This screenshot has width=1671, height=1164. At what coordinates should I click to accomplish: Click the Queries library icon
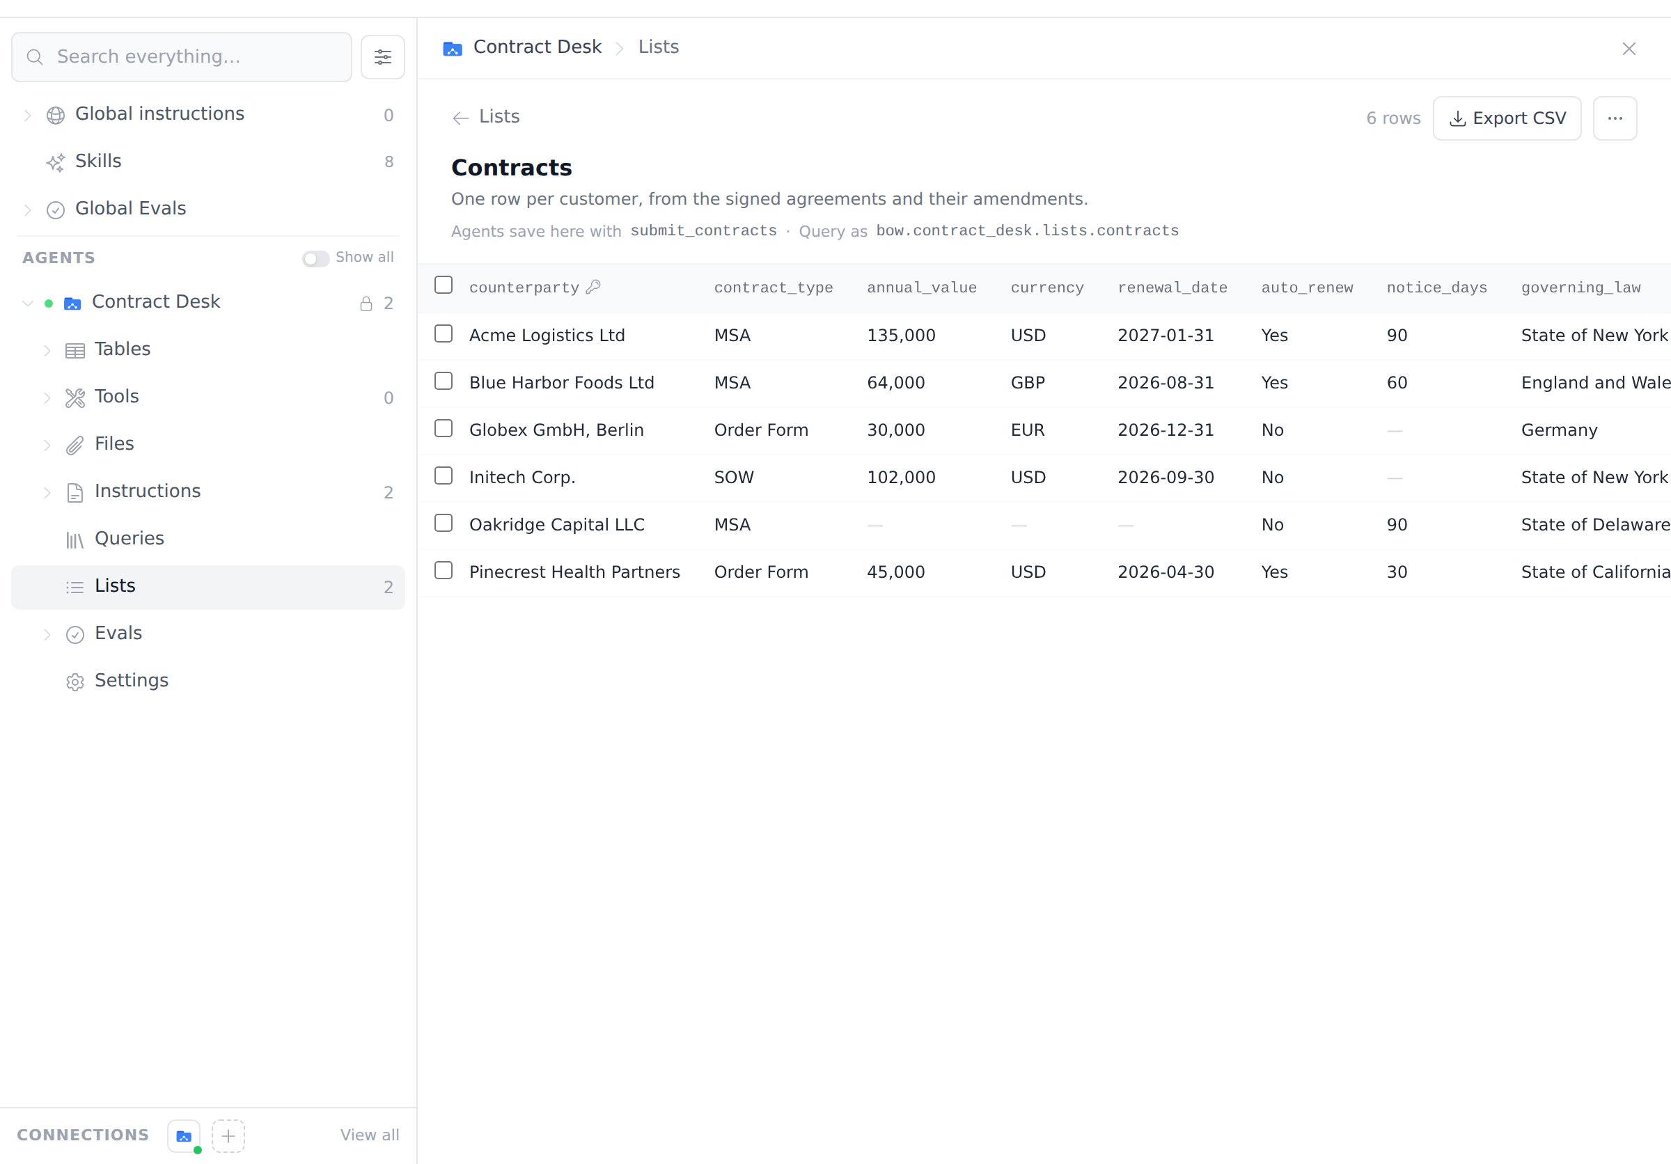(75, 539)
